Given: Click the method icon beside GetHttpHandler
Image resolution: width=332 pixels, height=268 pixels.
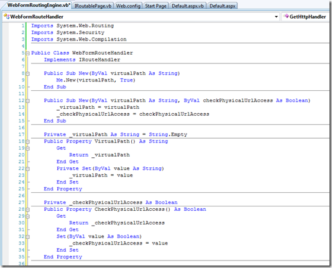Looking at the screenshot, I should (286, 16).
